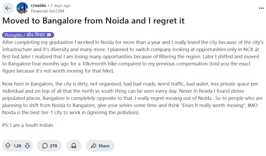The height and width of the screenshot is (156, 266).
Task: Give an award to the post
Action: click(x=73, y=145)
